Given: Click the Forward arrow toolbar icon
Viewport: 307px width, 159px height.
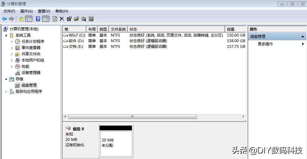Looking at the screenshot, I should pyautogui.click(x=12, y=19).
